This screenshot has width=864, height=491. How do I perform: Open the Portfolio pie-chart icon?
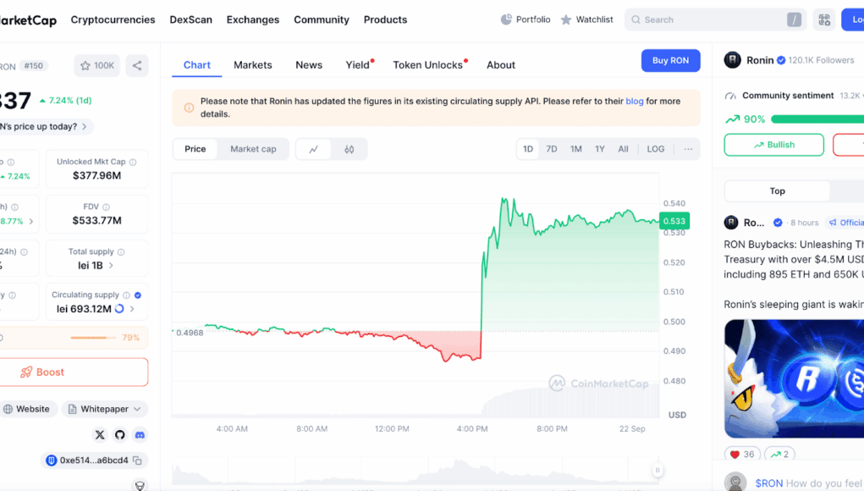[x=506, y=19]
